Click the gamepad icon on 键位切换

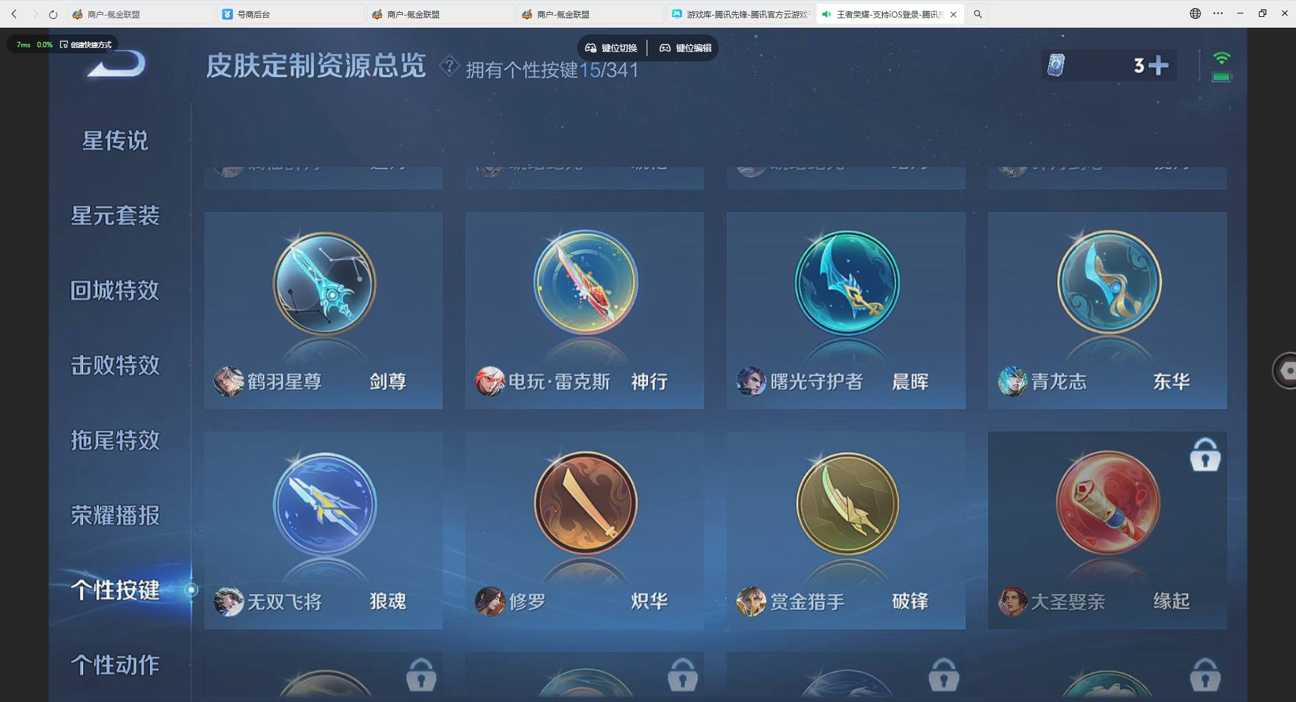[x=591, y=48]
